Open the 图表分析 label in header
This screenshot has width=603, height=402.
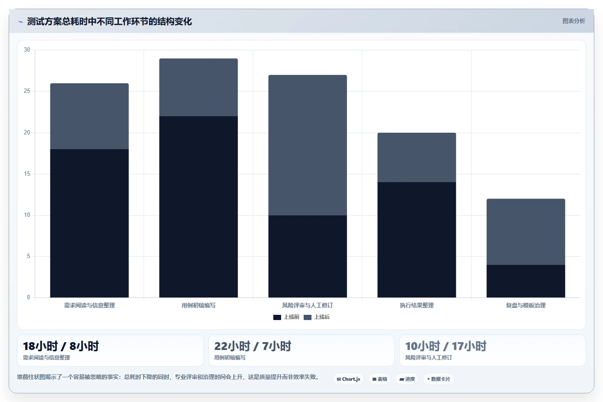[574, 21]
